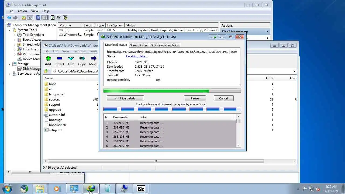
Task: Switch to 7-Zip via taskbar icon
Action: tap(141, 189)
